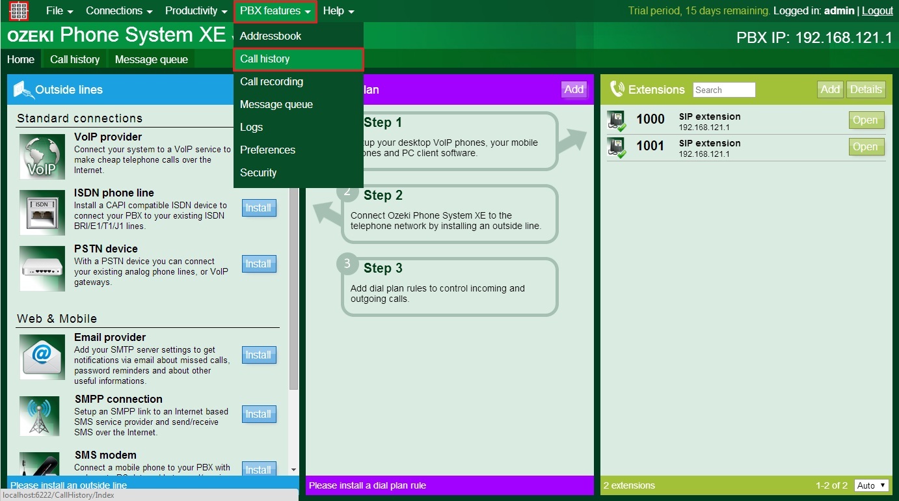899x501 pixels.
Task: Open the Productivity menu
Action: (196, 11)
